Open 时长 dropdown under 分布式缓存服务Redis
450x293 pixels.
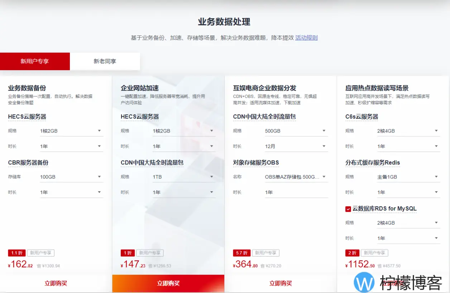click(408, 192)
